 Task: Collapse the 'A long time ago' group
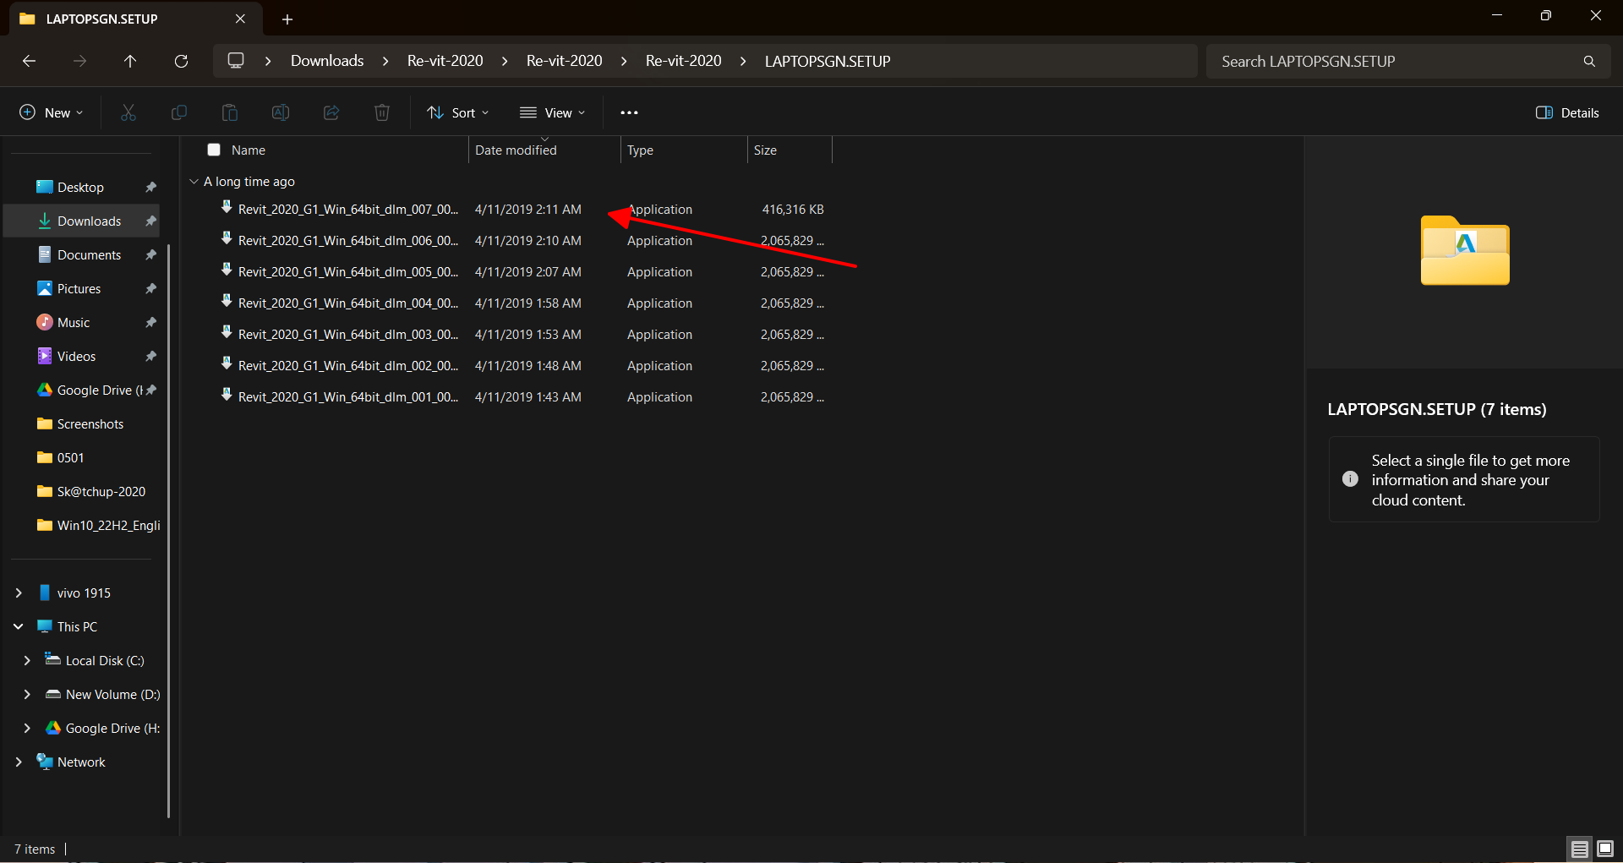(194, 181)
